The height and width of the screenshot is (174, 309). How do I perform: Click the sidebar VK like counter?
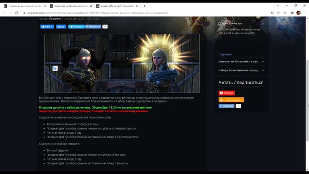pos(239,106)
